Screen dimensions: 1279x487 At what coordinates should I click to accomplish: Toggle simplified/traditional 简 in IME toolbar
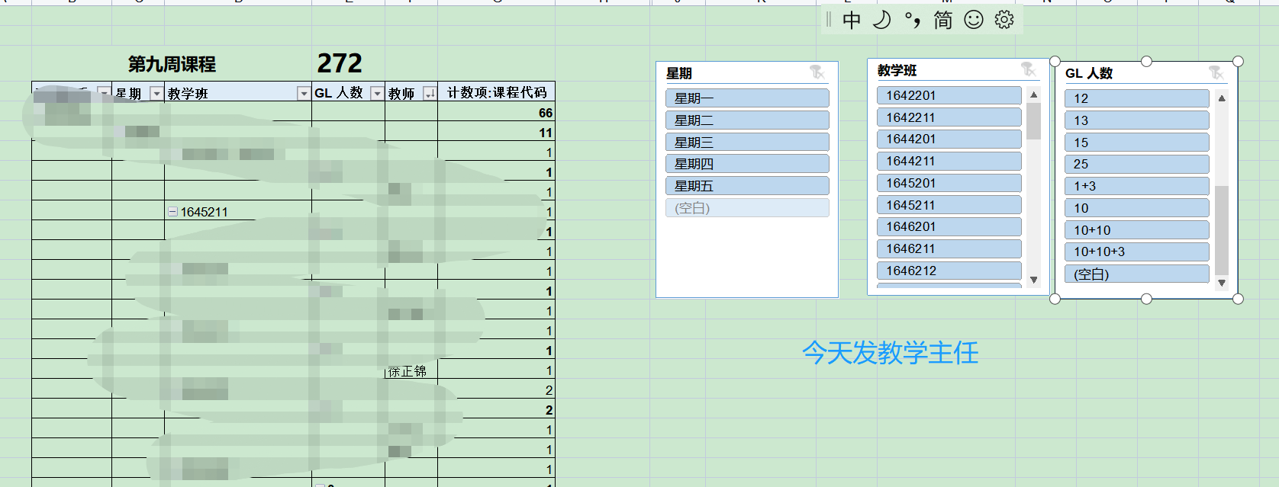(x=943, y=20)
